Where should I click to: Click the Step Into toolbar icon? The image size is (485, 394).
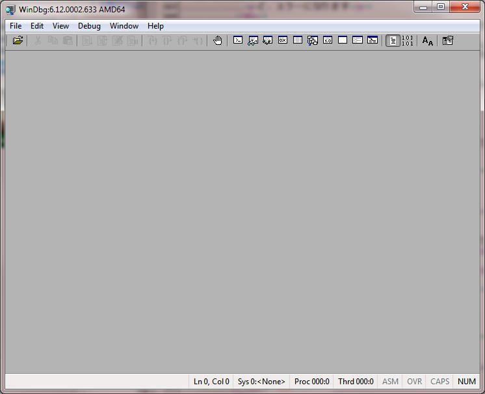(152, 40)
